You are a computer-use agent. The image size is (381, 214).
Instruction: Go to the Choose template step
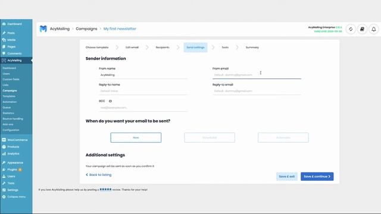tap(97, 48)
